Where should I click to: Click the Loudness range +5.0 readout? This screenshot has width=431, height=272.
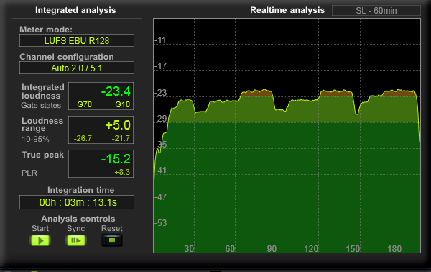pos(118,125)
